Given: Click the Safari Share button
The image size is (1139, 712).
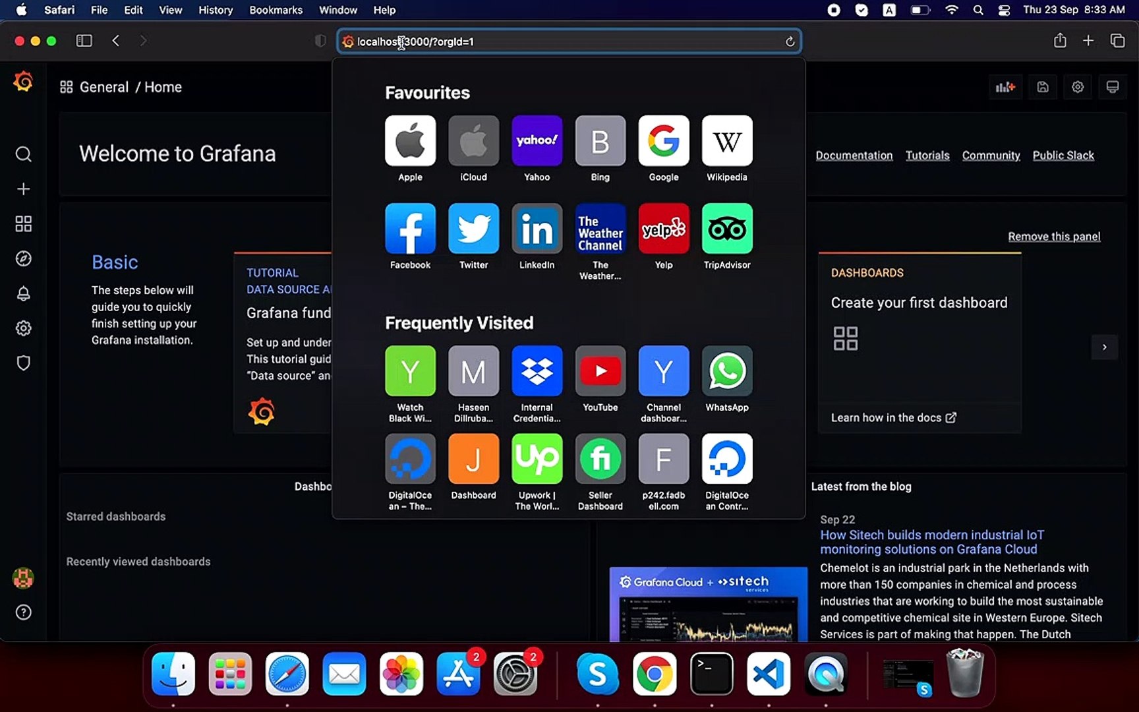Looking at the screenshot, I should point(1060,41).
